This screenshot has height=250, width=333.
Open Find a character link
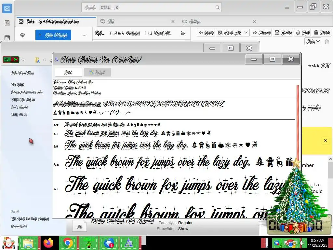(x=19, y=107)
